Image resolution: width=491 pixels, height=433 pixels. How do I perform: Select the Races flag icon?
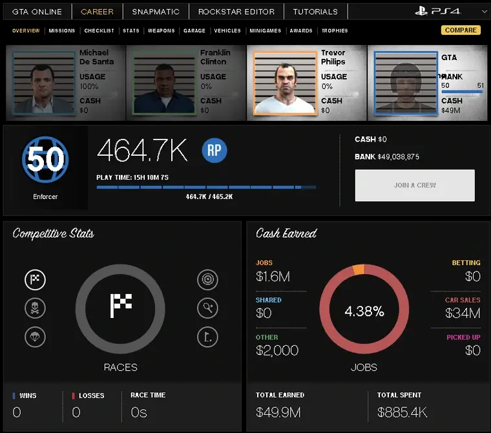point(35,279)
